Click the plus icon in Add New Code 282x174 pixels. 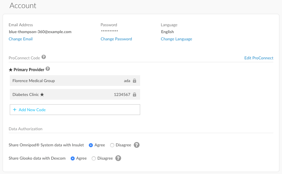15,109
